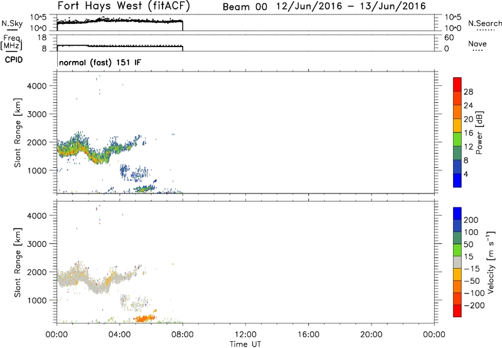Click the 'CPID' row label

14,60
